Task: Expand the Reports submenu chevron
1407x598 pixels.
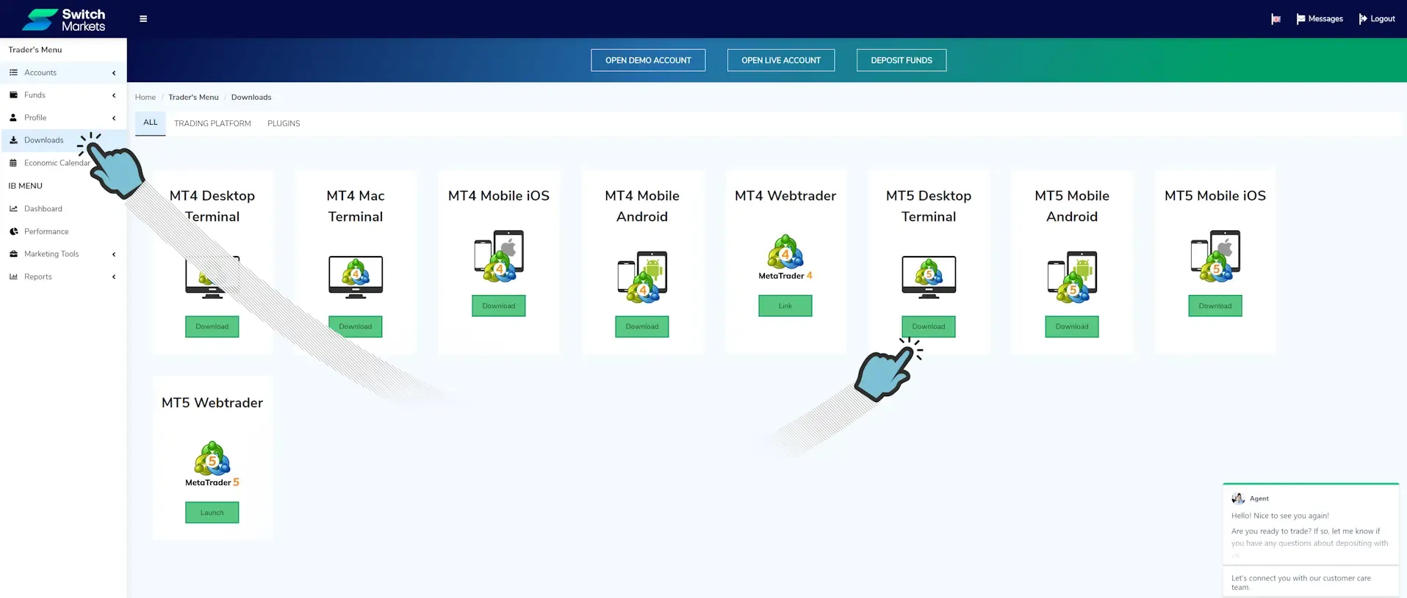Action: 114,277
